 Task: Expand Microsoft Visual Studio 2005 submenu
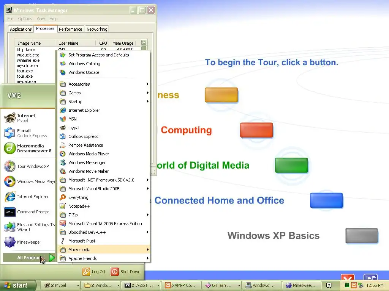coord(104,189)
